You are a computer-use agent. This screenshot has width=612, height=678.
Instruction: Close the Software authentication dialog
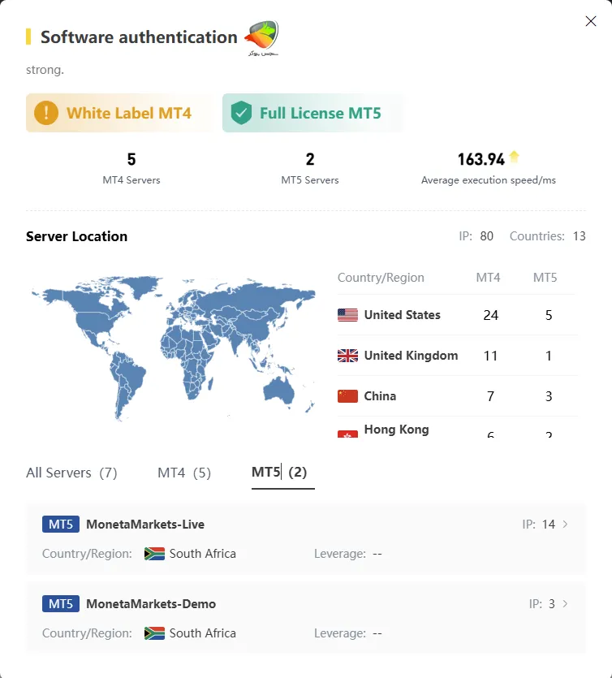591,22
